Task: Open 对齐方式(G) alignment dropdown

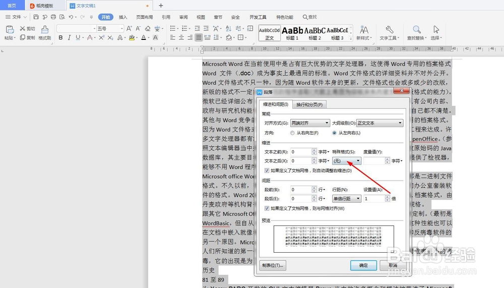Action: tap(310, 123)
